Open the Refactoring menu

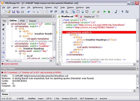click(38, 8)
